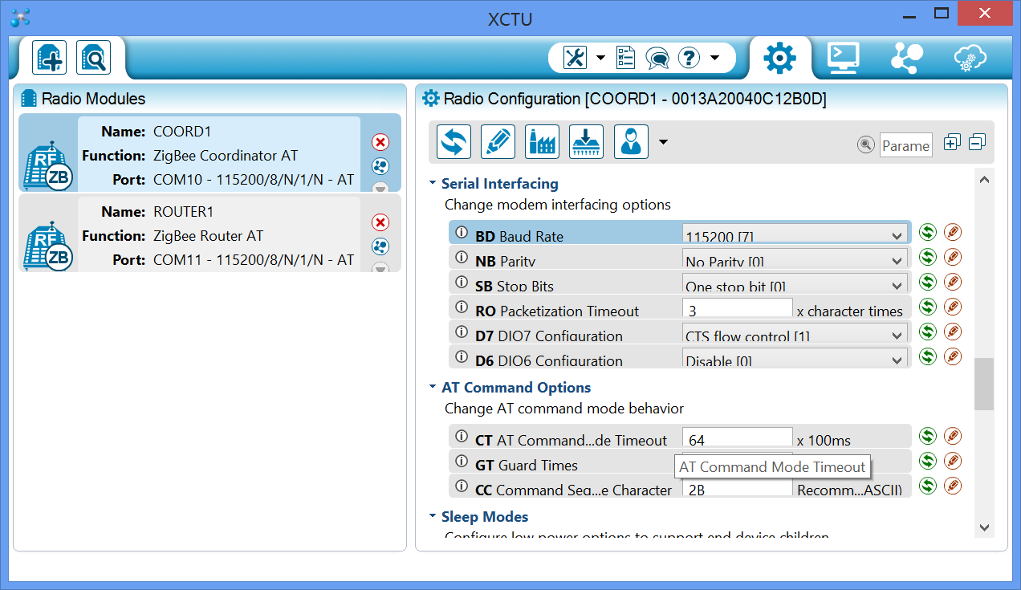The width and height of the screenshot is (1021, 590).
Task: Click the refresh icon for NB Parity
Action: pyautogui.click(x=928, y=258)
